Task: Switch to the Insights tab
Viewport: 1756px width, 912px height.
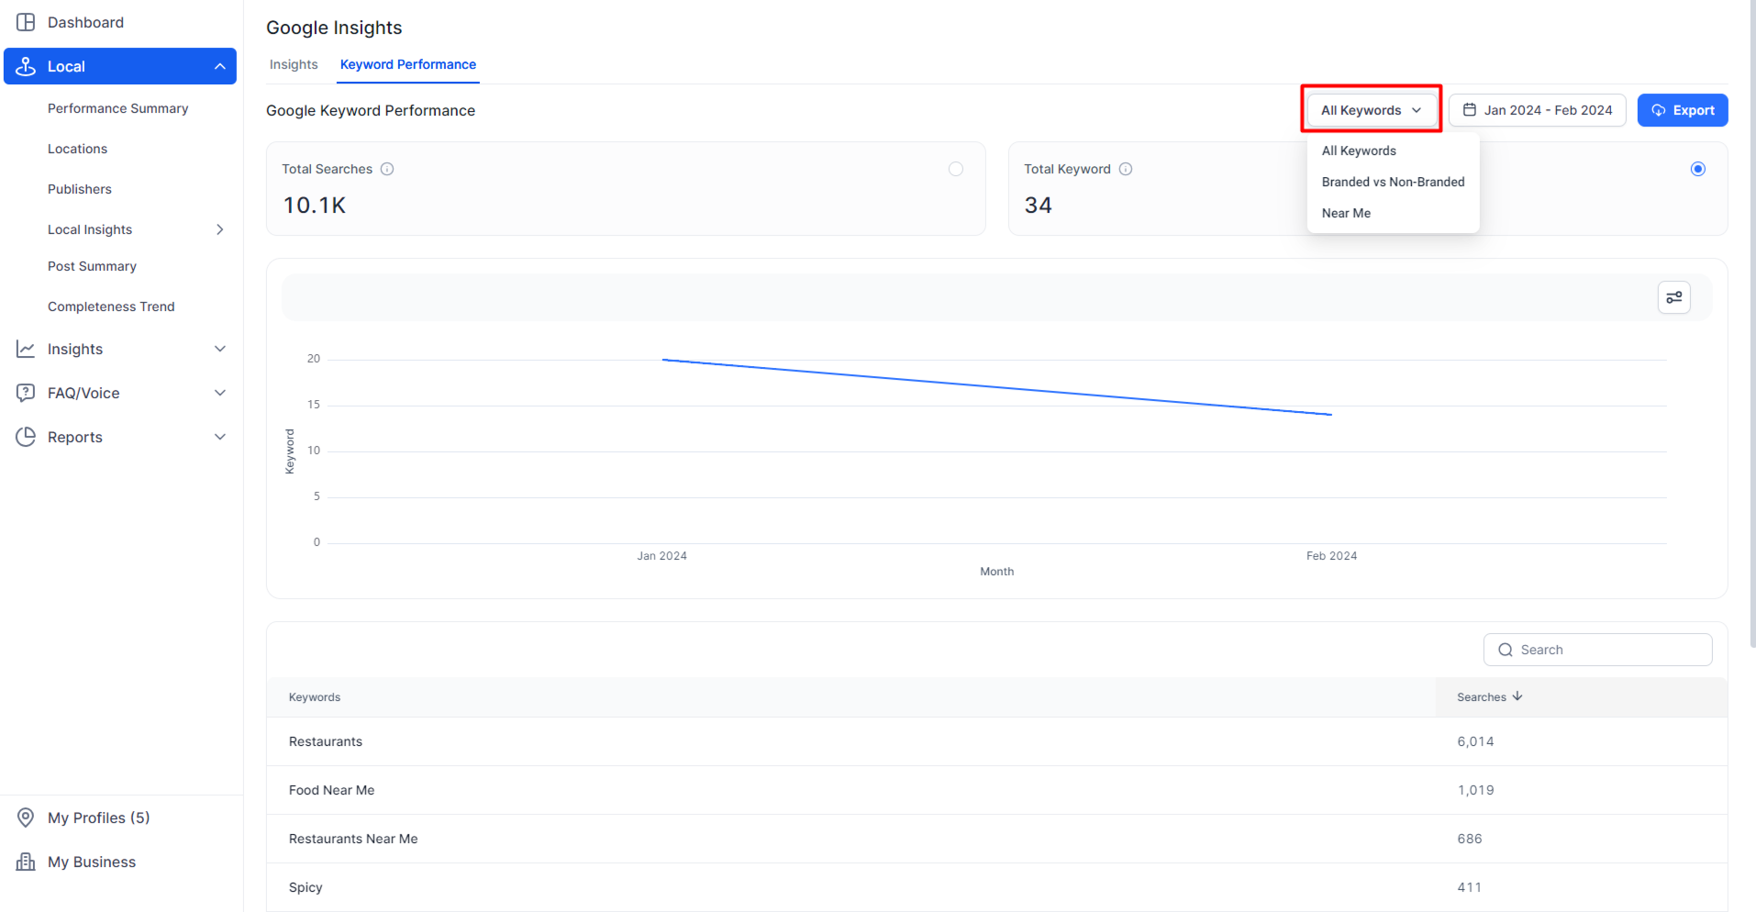Action: pos(294,64)
